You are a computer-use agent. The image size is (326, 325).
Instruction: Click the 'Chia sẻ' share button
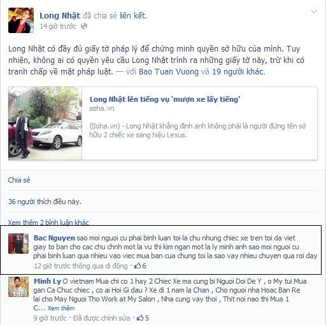(19, 180)
